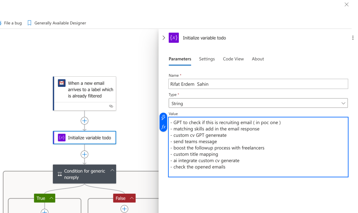The height and width of the screenshot is (213, 358).
Task: Click the Gmail icon on trigger card
Action: point(62,83)
